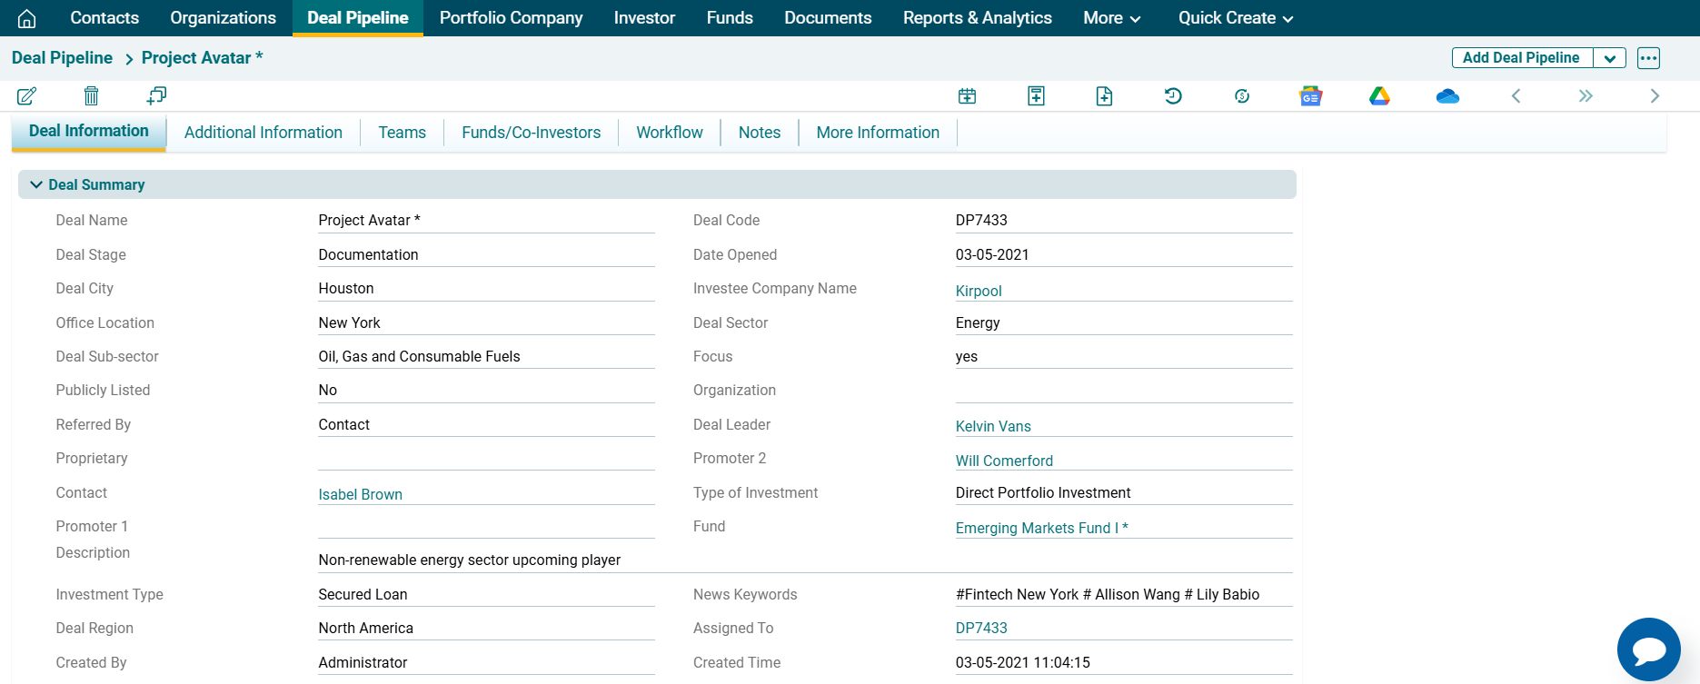
Task: Open the Quick Create dropdown
Action: 1235,18
